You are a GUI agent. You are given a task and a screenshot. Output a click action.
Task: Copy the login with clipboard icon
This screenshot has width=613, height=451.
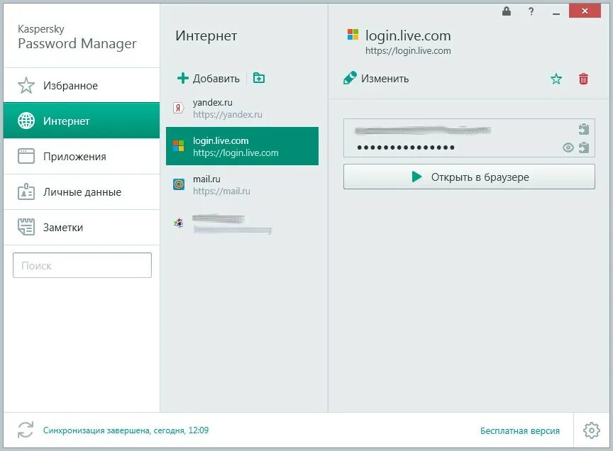tap(584, 129)
